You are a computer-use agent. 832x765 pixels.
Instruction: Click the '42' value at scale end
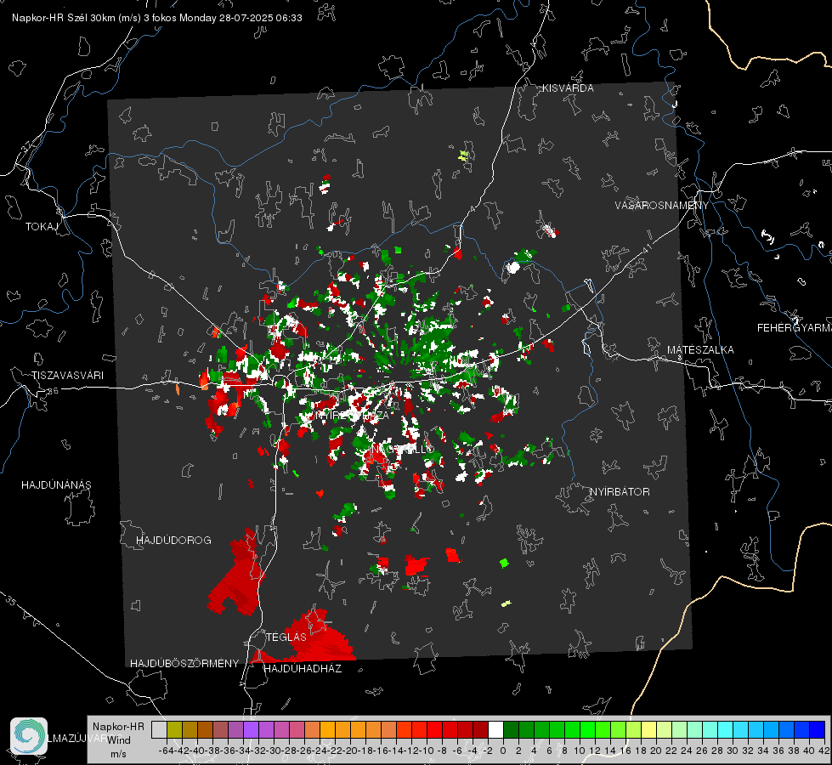coord(824,751)
